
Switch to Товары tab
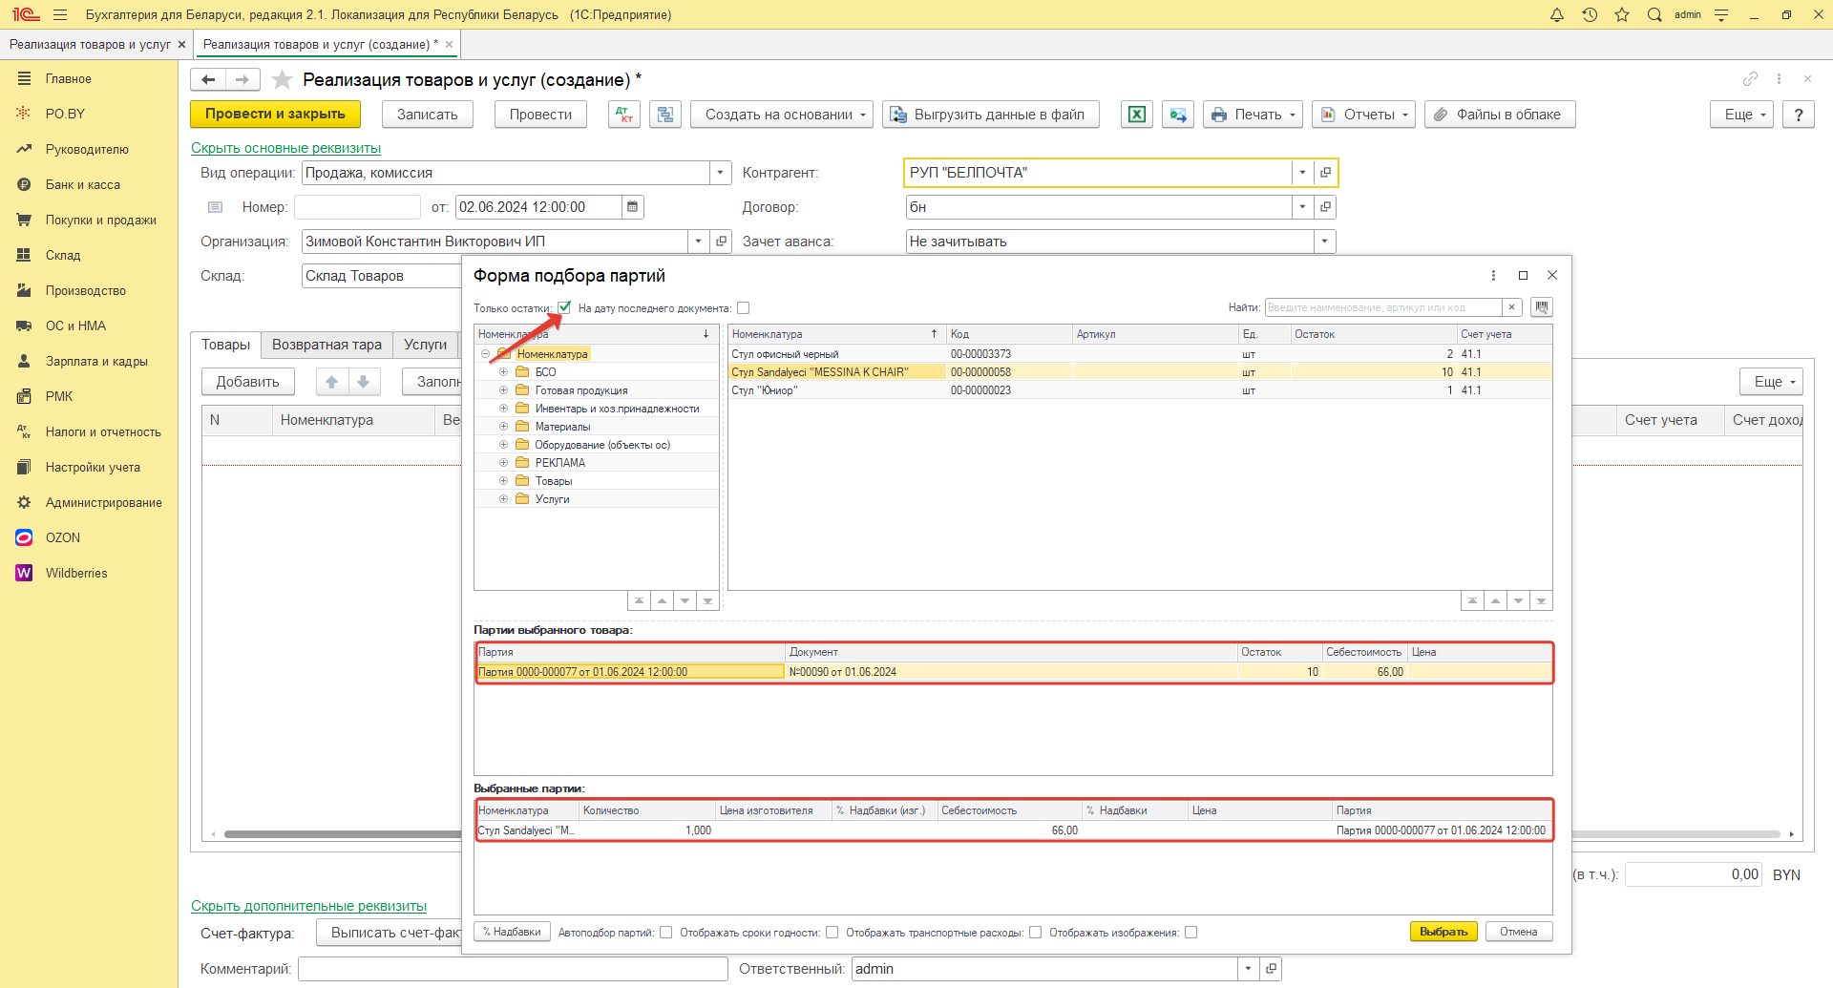(x=226, y=345)
